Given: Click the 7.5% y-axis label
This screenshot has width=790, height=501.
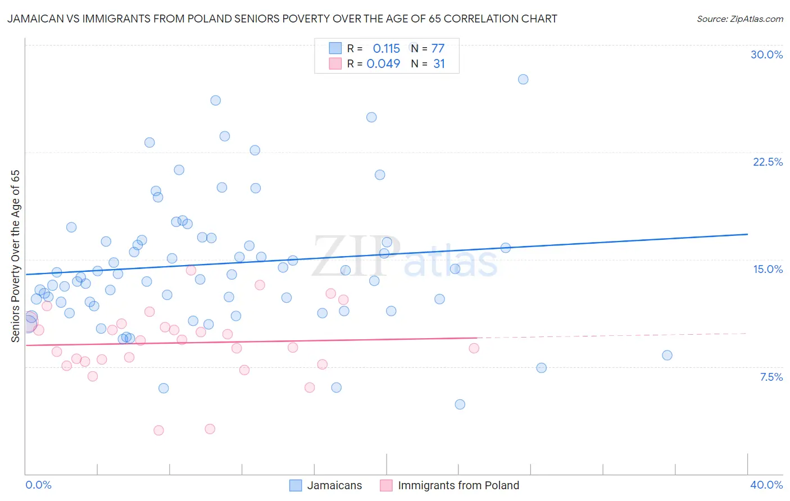Looking at the screenshot, I should pyautogui.click(x=771, y=377).
